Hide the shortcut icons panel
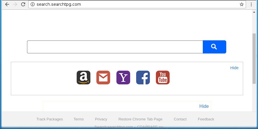Screen dimensions: 258x129 (x=234, y=68)
